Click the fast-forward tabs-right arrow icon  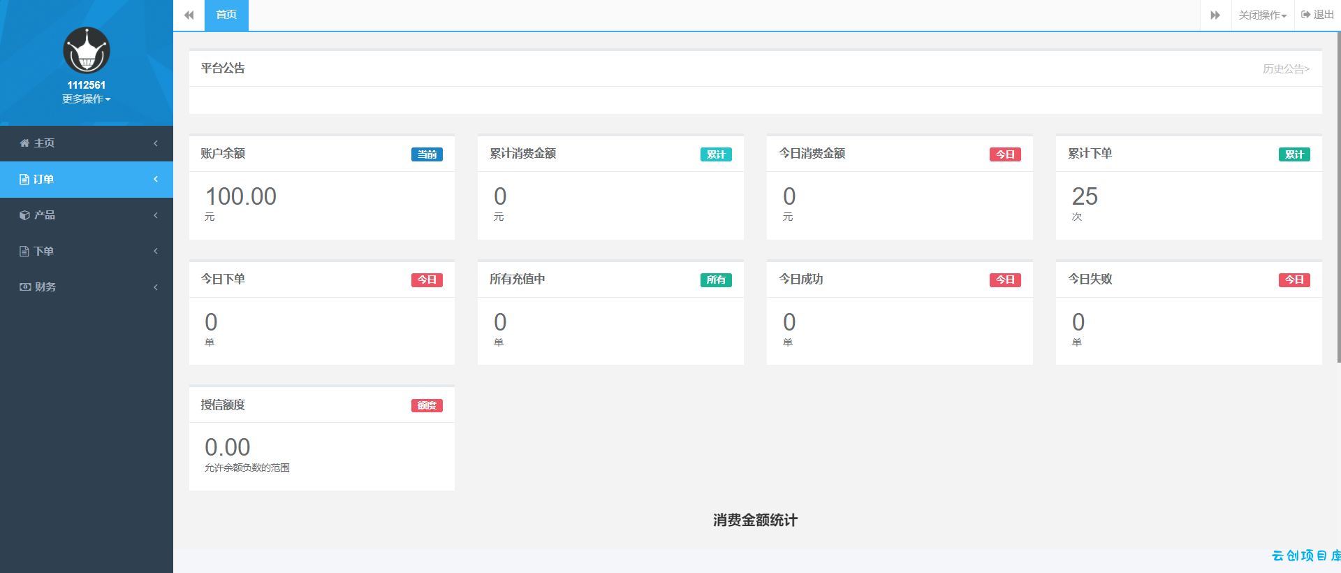click(1215, 15)
